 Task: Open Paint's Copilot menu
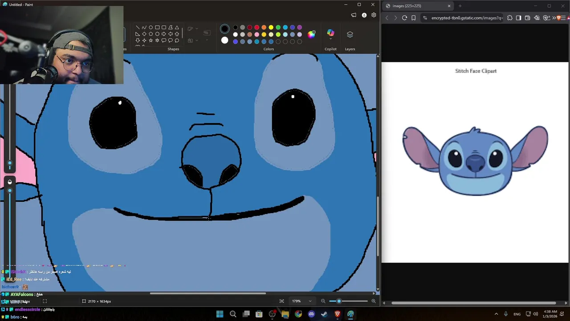(x=330, y=35)
